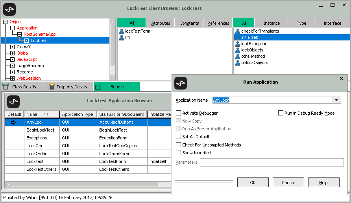This screenshot has height=203, width=351.
Task: Click the checkForTransients method icon
Action: point(237,31)
